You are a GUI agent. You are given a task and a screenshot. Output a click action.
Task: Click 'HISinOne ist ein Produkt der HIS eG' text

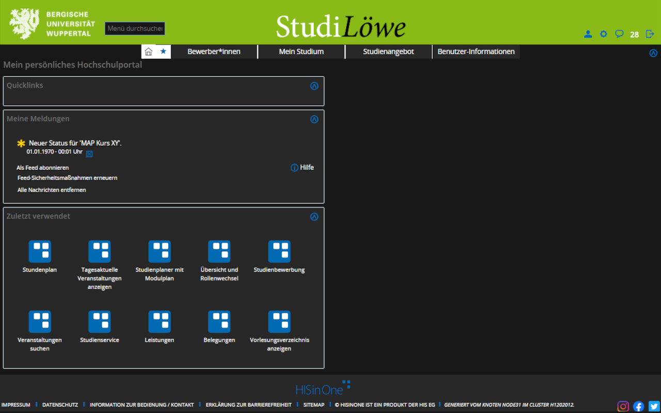click(385, 405)
